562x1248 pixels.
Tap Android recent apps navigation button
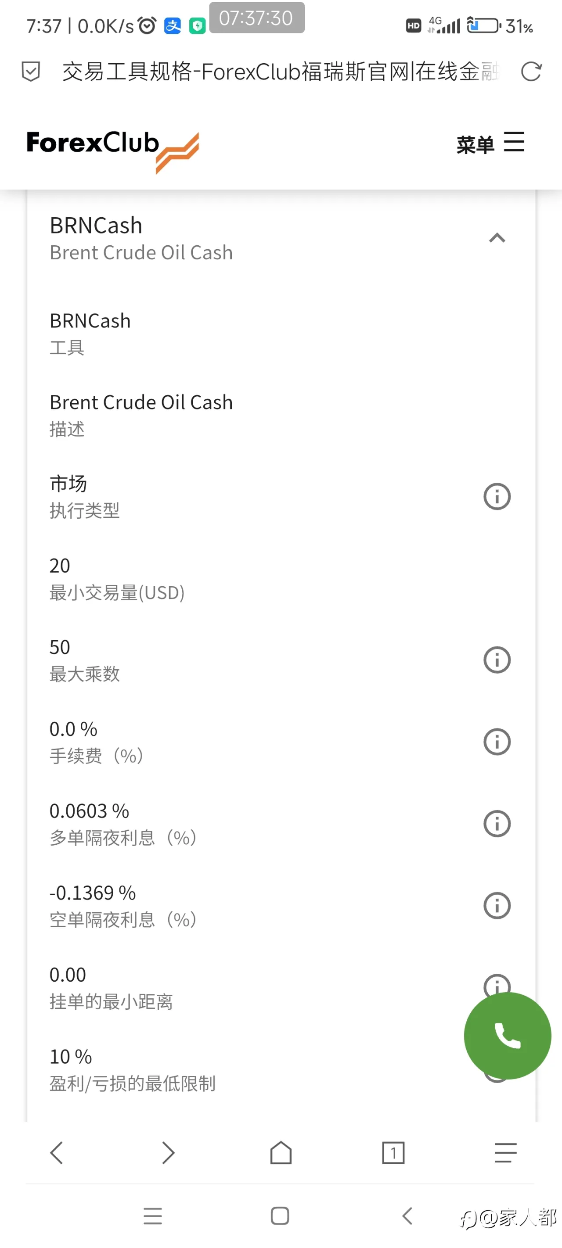[x=153, y=1216]
